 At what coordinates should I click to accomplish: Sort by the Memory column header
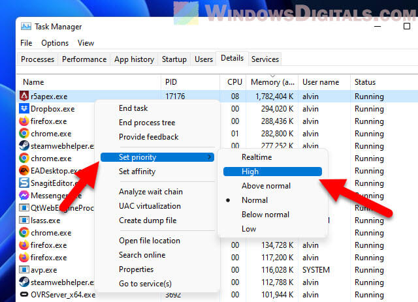click(x=272, y=82)
